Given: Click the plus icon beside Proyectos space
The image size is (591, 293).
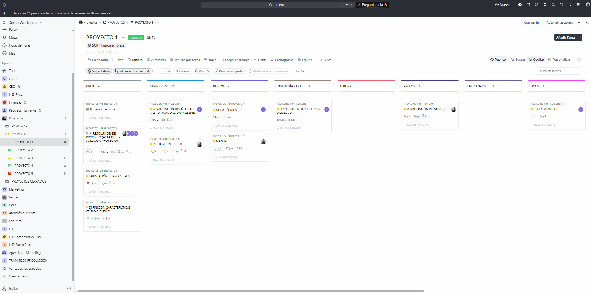Looking at the screenshot, I should coord(65,118).
